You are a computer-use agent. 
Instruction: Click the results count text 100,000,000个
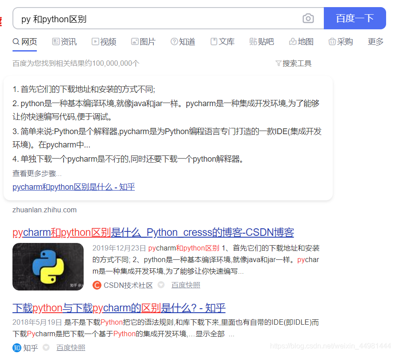[x=116, y=64]
